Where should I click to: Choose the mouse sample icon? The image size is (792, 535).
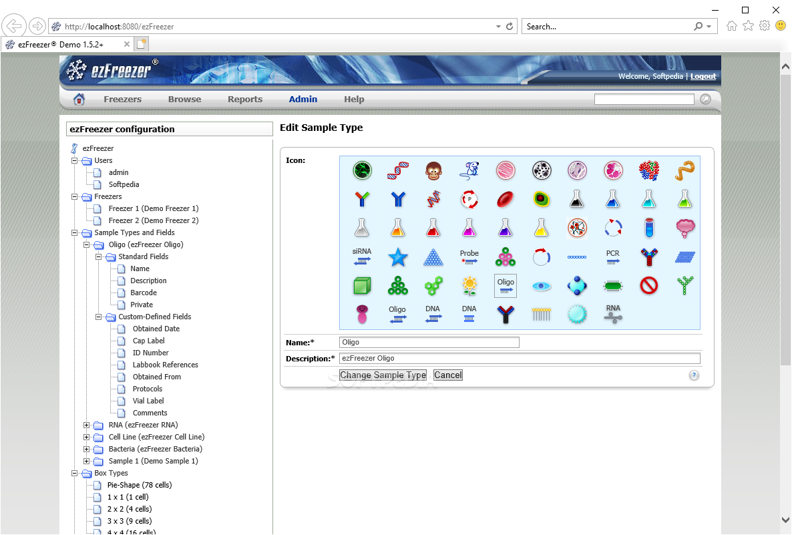(469, 171)
